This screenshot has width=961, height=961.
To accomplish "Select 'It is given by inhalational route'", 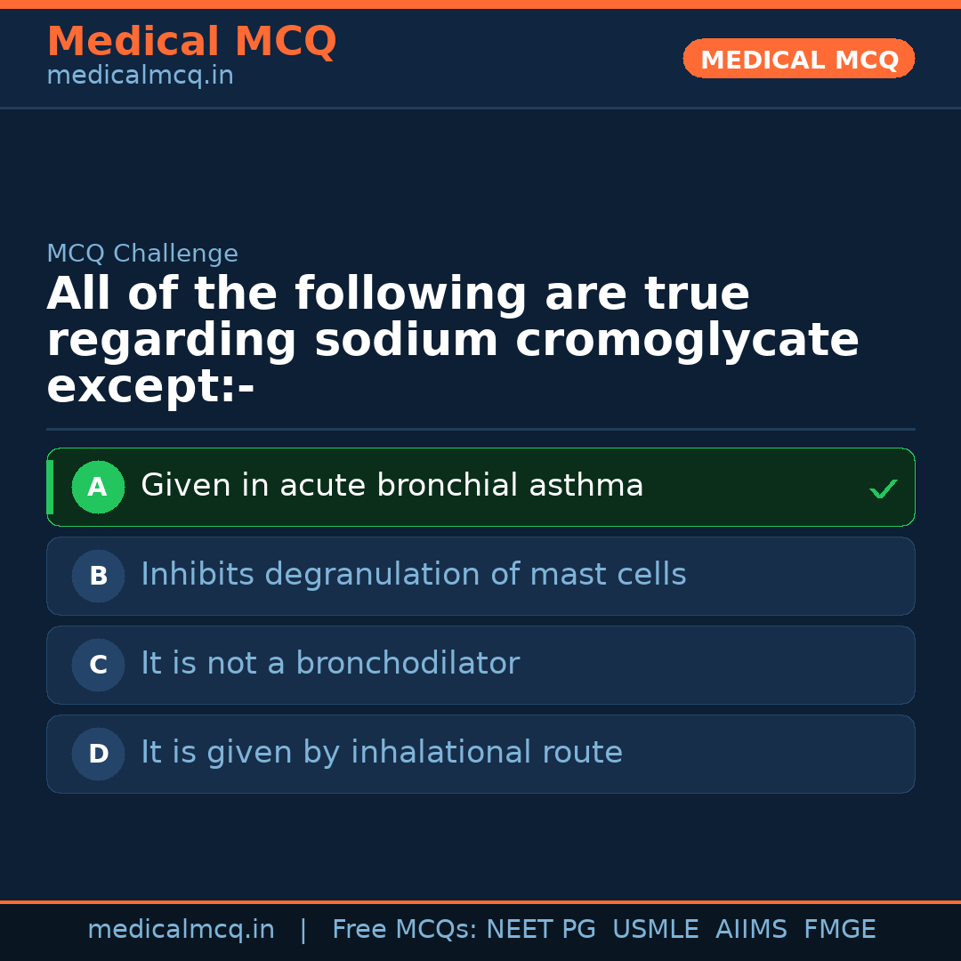I will (x=381, y=753).
